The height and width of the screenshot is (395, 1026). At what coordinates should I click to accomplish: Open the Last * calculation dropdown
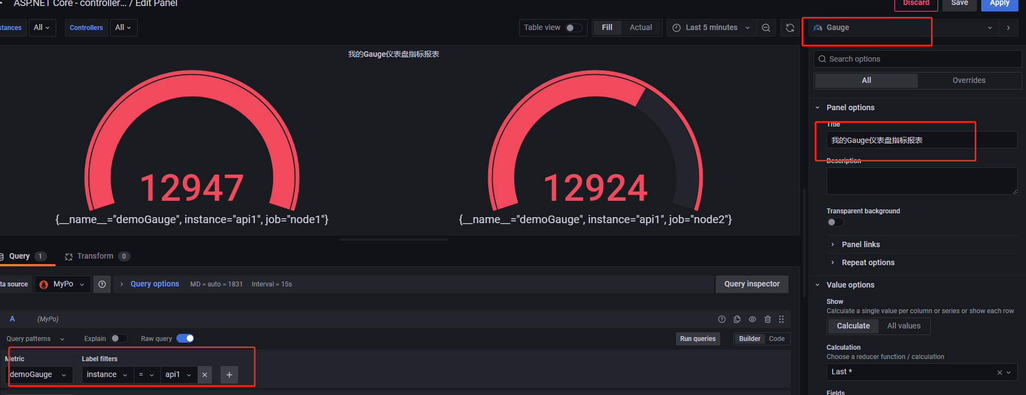point(922,372)
